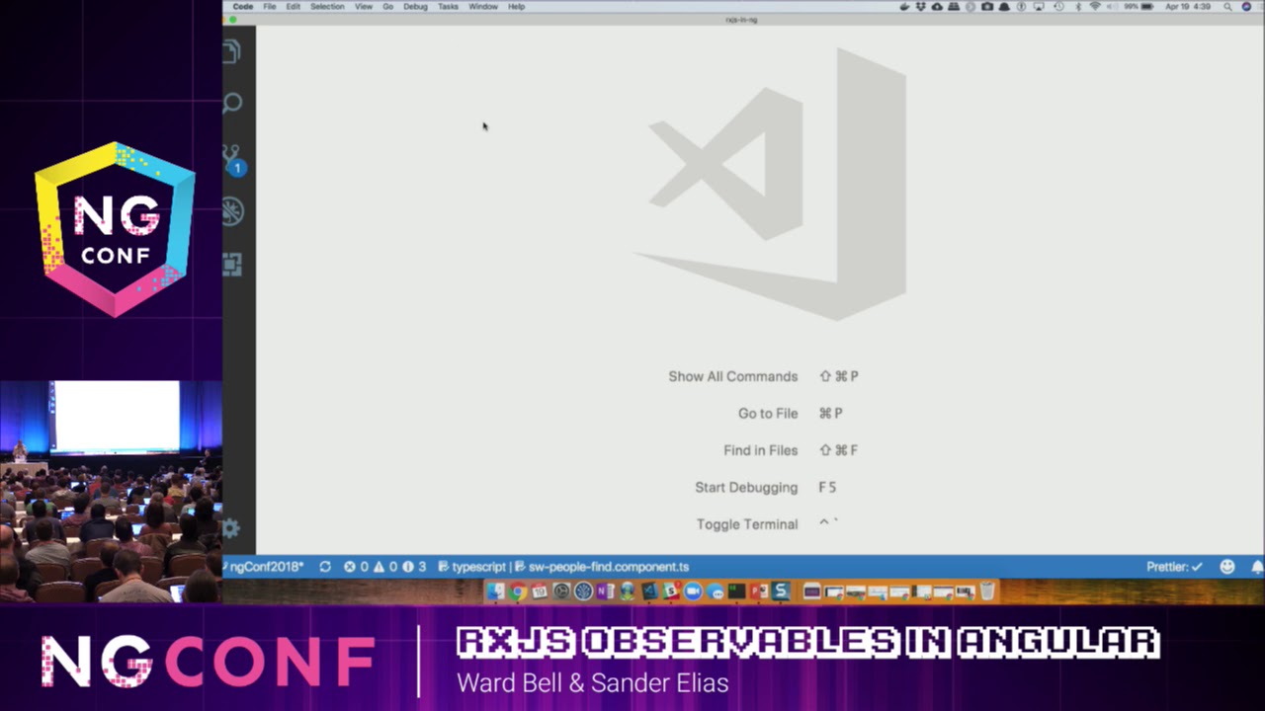Click the Prettier status indicator
Image resolution: width=1265 pixels, height=711 pixels.
click(1174, 567)
